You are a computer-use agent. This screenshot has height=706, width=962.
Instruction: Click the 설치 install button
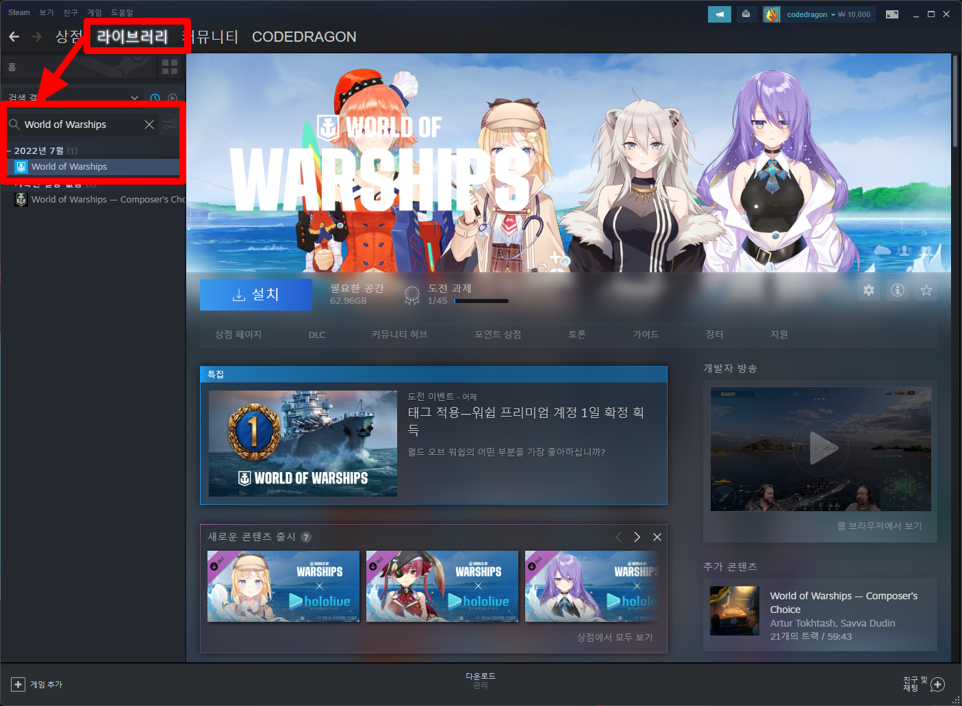point(256,295)
